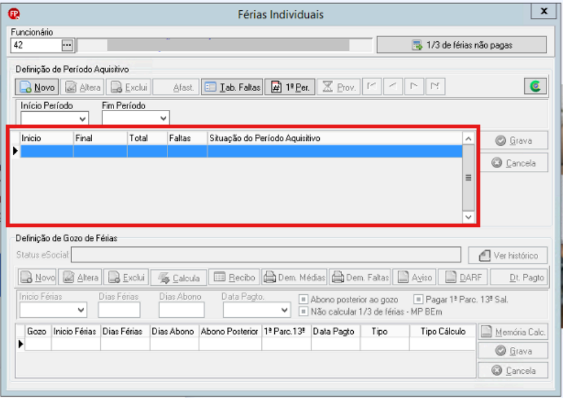Open employee lookup ellipsis button
Screen dimensions: 563x398
click(67, 46)
